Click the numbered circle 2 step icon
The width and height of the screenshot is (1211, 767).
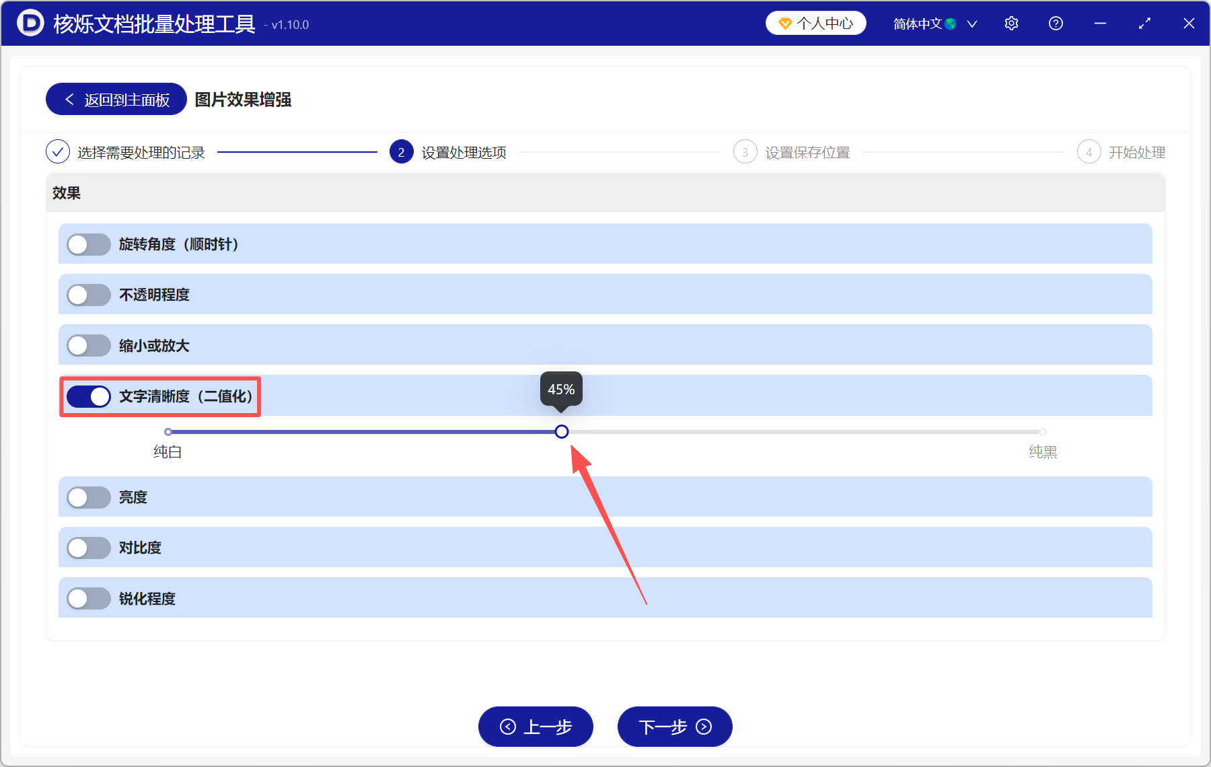click(401, 151)
